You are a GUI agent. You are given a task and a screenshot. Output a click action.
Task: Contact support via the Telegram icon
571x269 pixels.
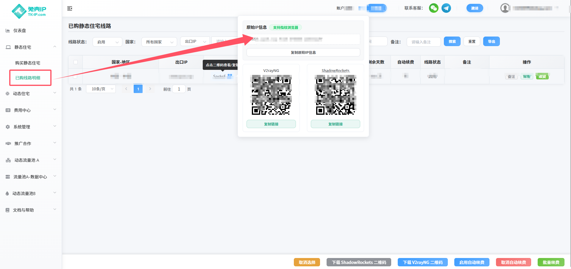(446, 8)
